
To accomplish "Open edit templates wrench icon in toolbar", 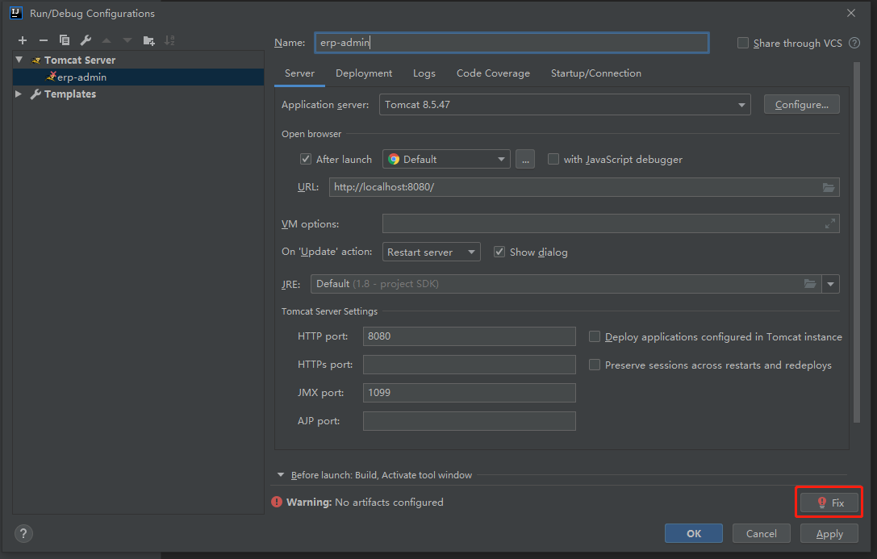I will [86, 40].
